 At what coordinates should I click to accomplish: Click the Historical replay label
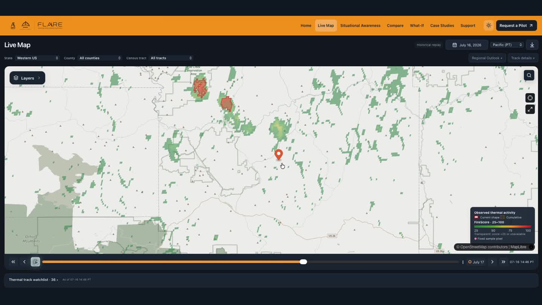pos(429,45)
